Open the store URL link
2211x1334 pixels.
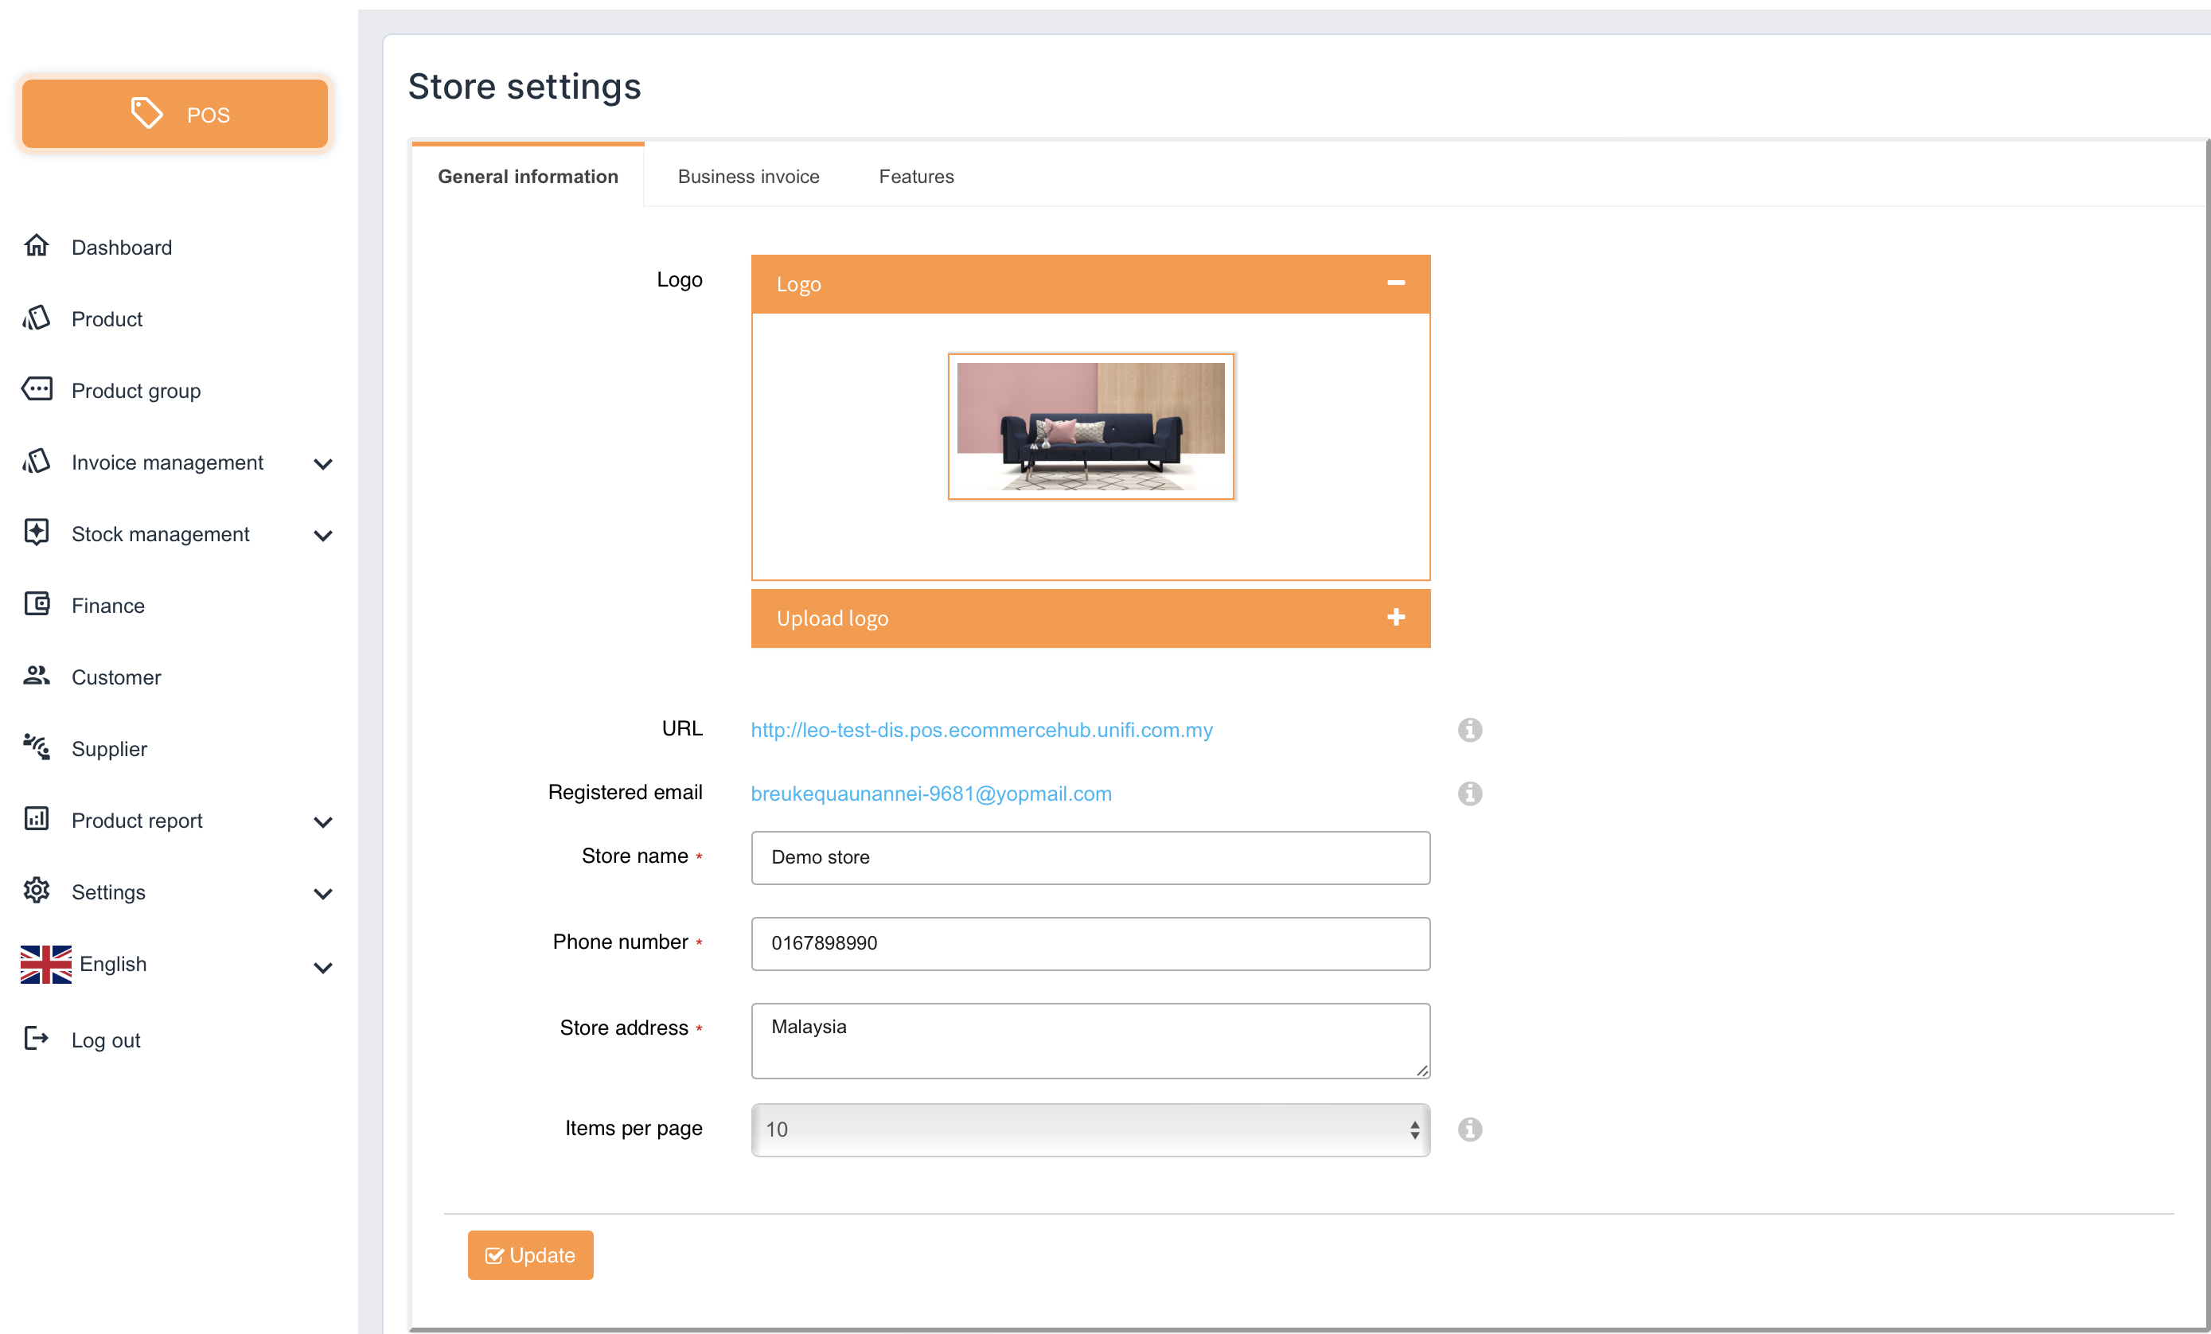coord(981,730)
